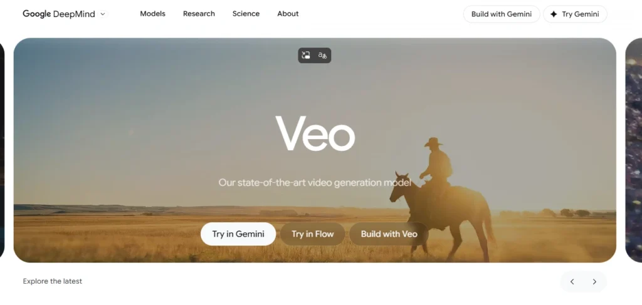
Task: Click the Try in Gemini button
Action: point(238,234)
